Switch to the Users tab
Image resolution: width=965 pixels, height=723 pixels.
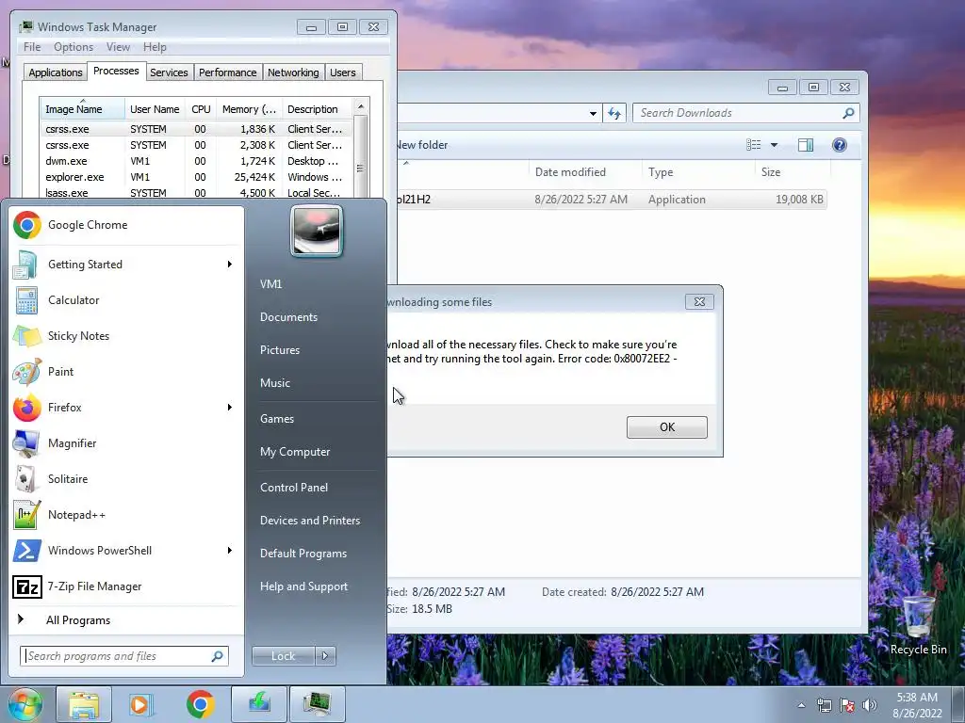coord(342,72)
